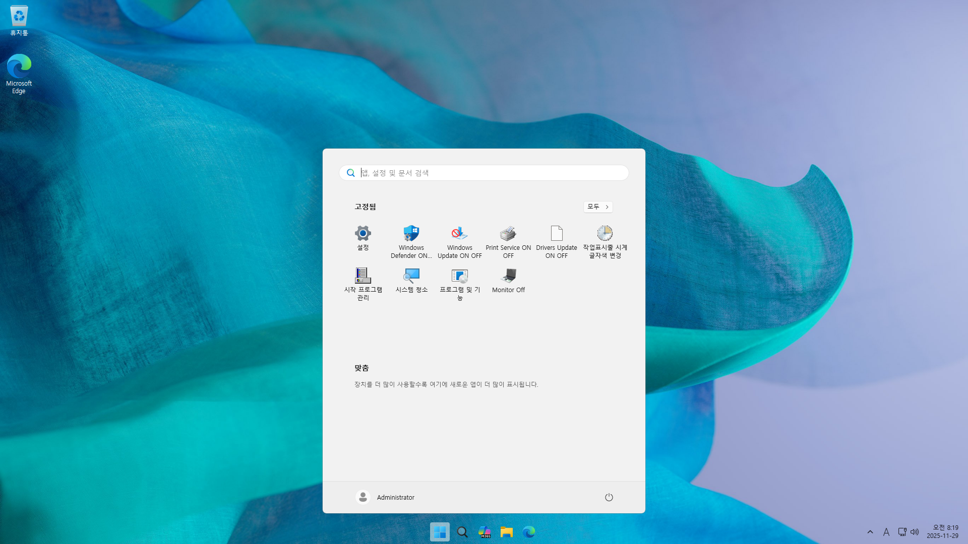The image size is (968, 544).
Task: Toggle the IME language indicator A
Action: (x=886, y=532)
